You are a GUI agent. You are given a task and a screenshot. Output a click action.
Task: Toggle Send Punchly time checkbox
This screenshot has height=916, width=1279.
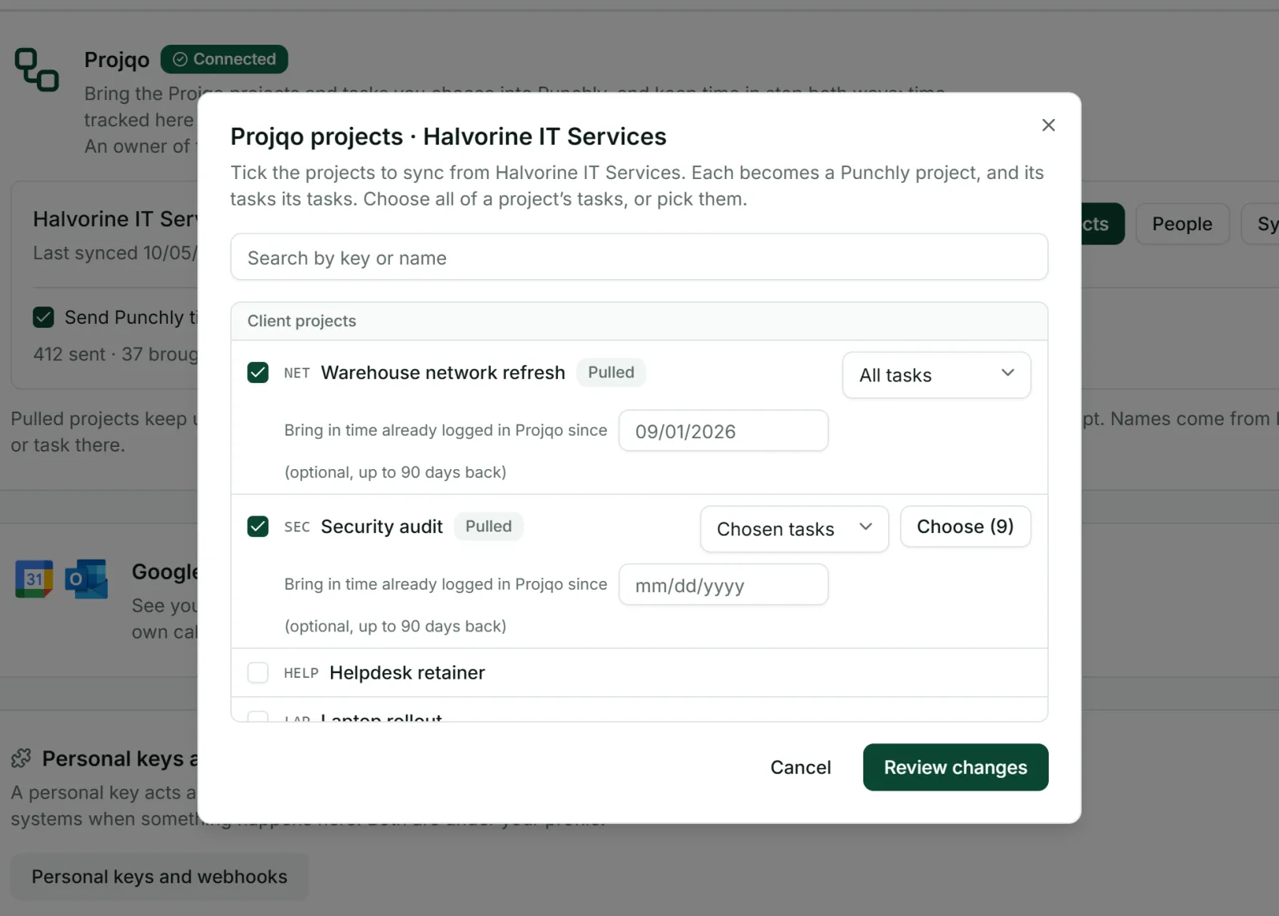point(43,317)
